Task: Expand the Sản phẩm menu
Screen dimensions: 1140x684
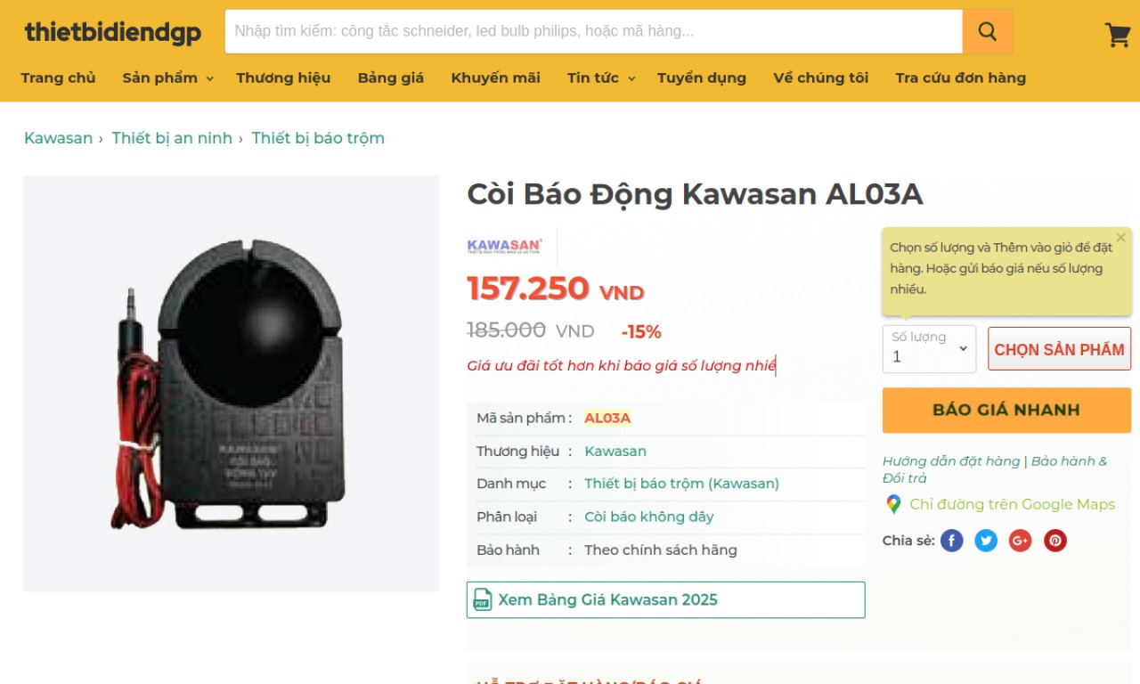Action: click(x=167, y=78)
